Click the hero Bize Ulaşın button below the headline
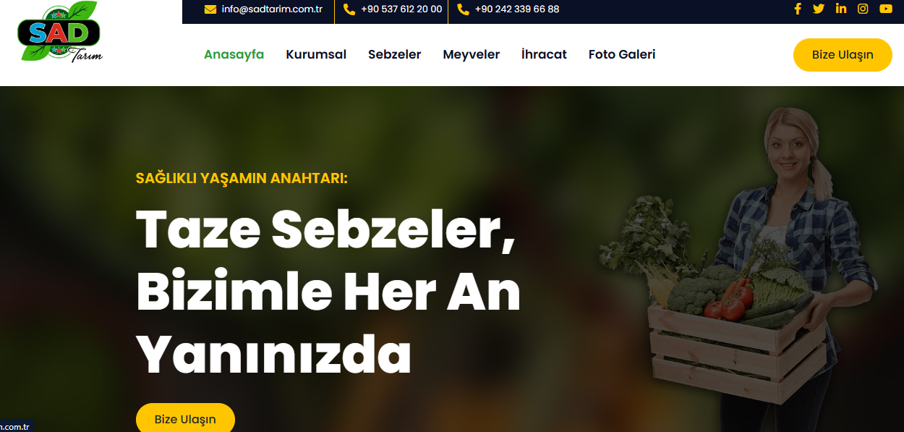The height and width of the screenshot is (432, 904). (185, 419)
